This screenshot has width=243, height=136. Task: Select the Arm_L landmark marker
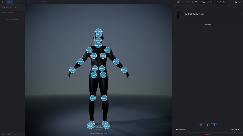107,50
